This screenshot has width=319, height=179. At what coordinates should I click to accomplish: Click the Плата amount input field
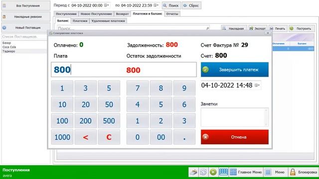[x=124, y=70]
